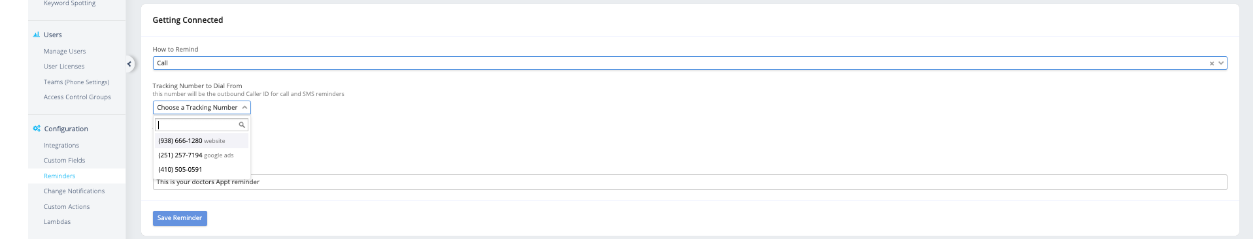
Task: Select (251) 257-7194 google ads number
Action: coord(201,155)
